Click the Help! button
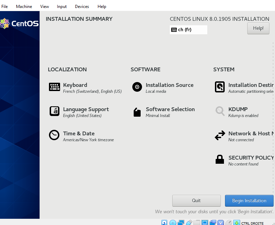This screenshot has height=225, width=275. 258,28
